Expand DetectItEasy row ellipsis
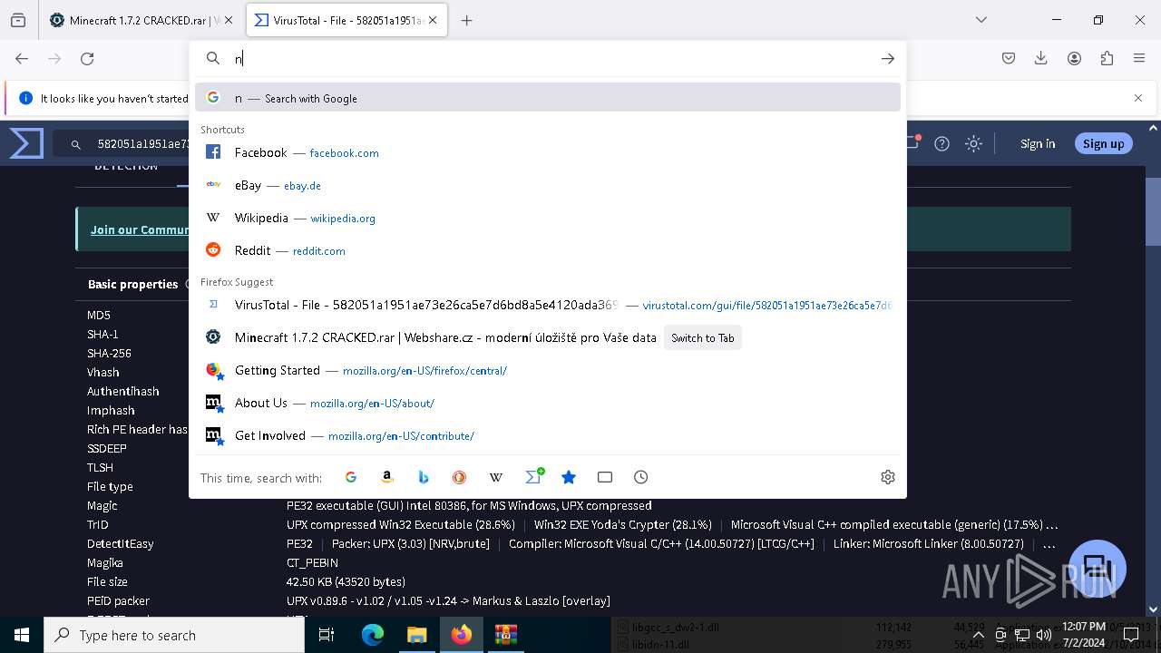 [1049, 543]
